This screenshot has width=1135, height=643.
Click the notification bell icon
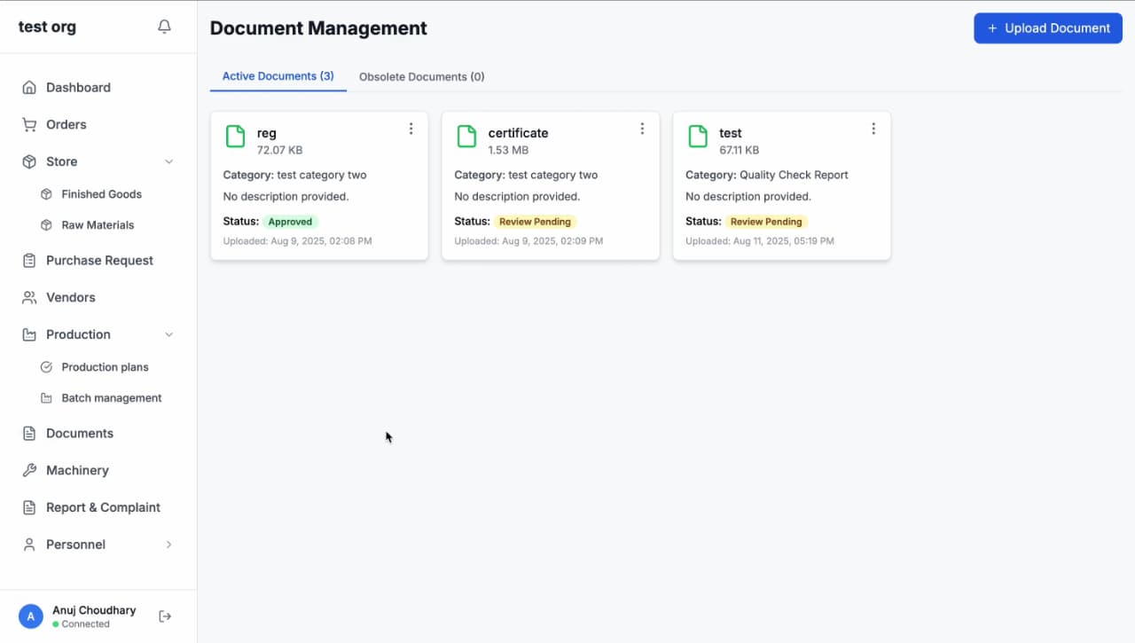[164, 27]
